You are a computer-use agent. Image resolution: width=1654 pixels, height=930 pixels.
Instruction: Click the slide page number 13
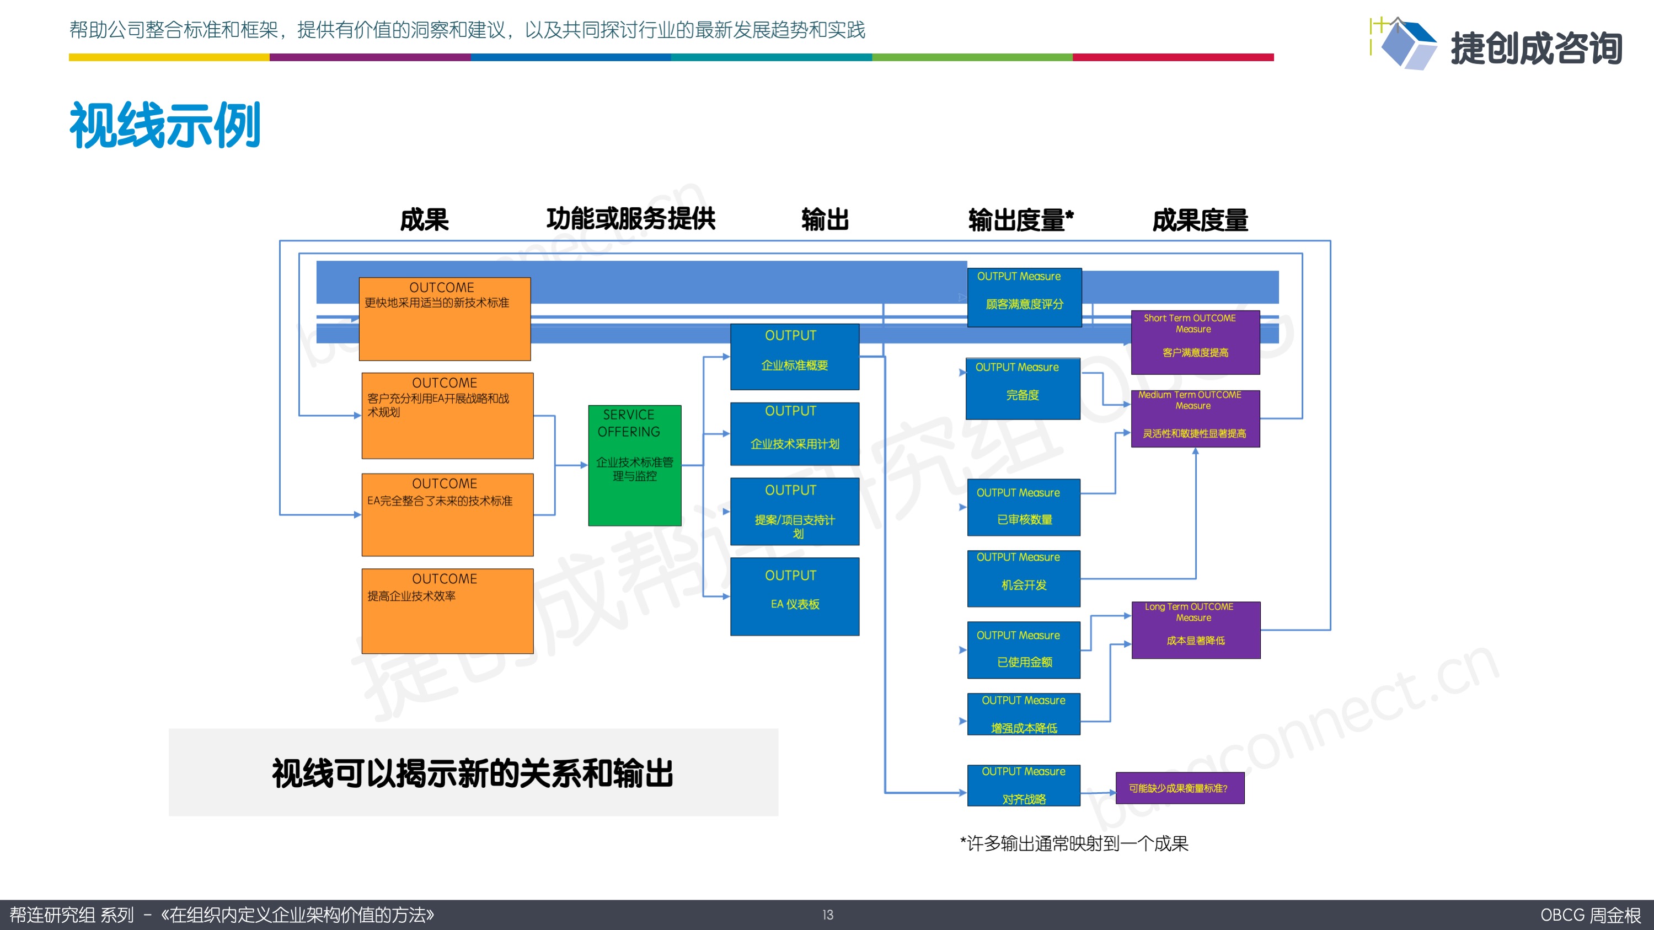pyautogui.click(x=828, y=915)
